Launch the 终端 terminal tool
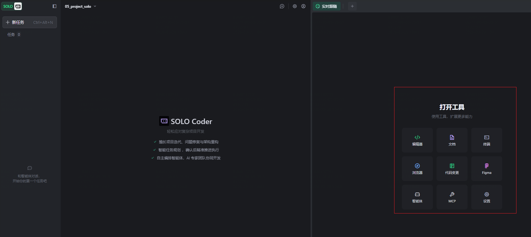 487,140
